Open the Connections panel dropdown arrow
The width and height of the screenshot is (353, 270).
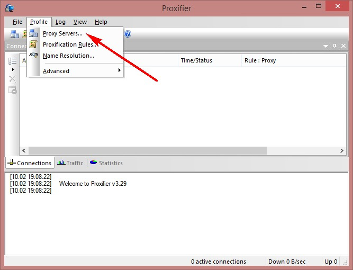point(325,47)
